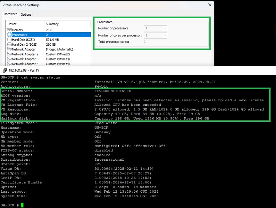Click the FIPS-CC status 'disabled' value
Screen dimensions: 276x208
(104, 150)
